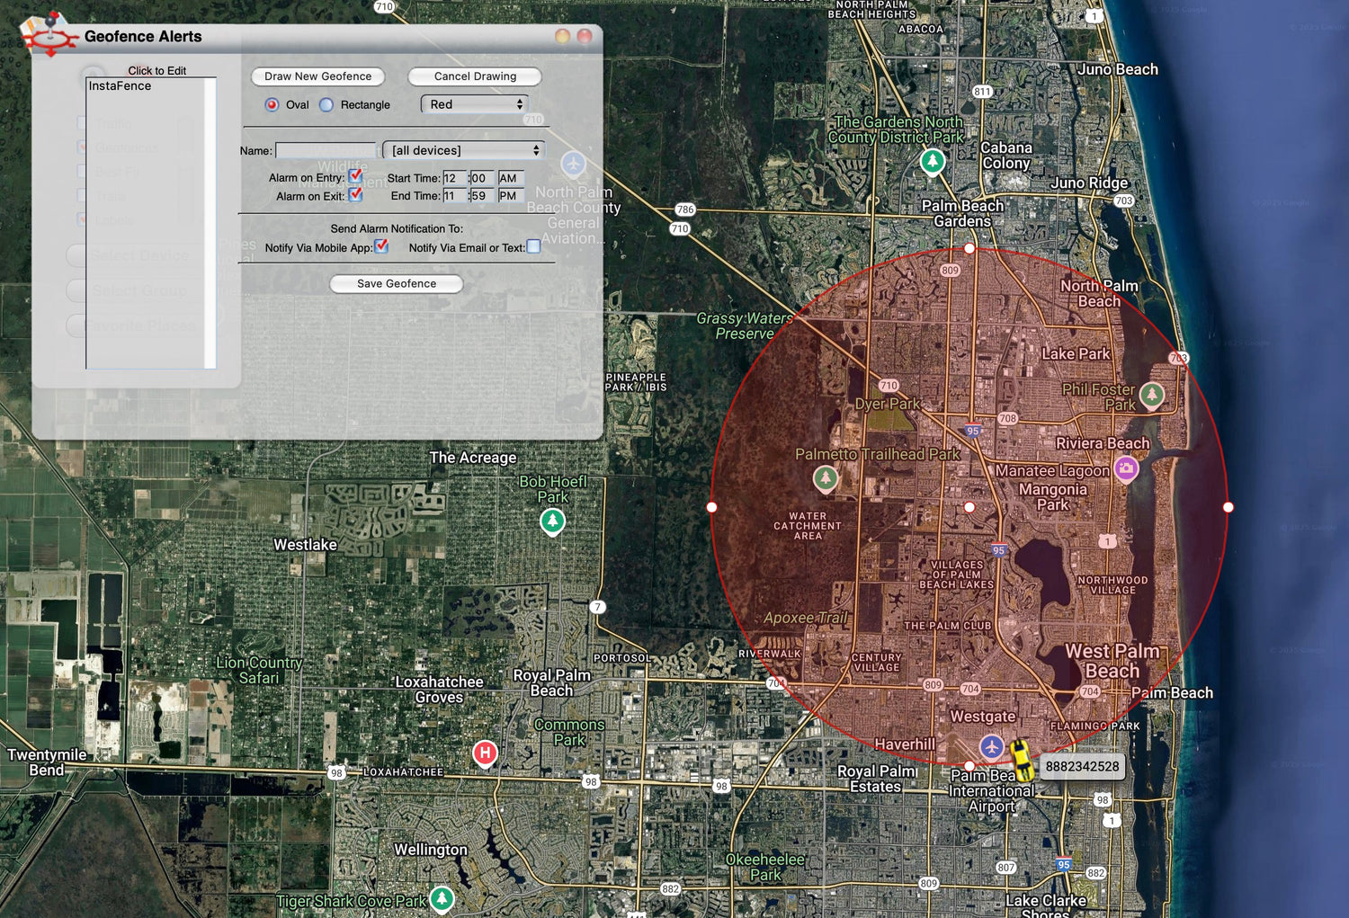Screen dimensions: 1349x918
Task: Open the Red geofence color dropdown
Action: 474,104
